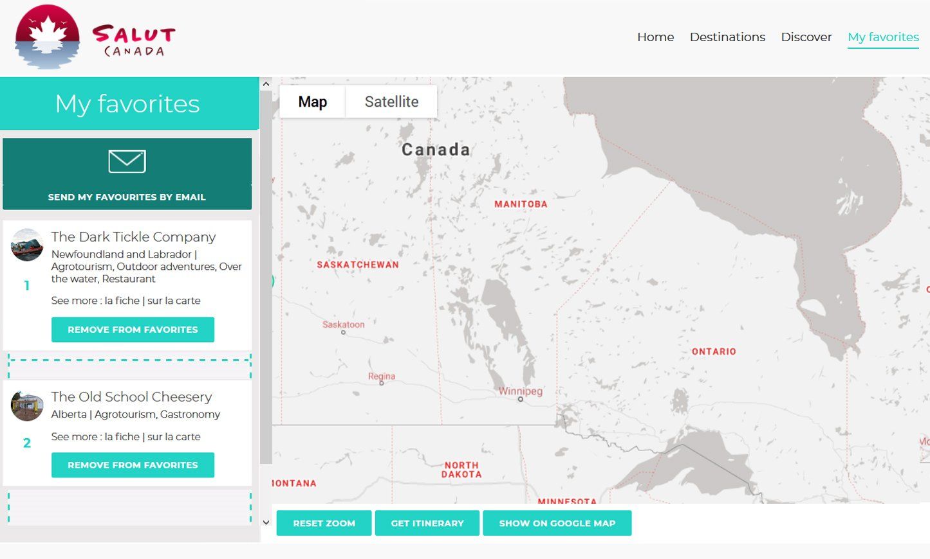Click the Canada country label on map
The image size is (930, 559).
436,150
